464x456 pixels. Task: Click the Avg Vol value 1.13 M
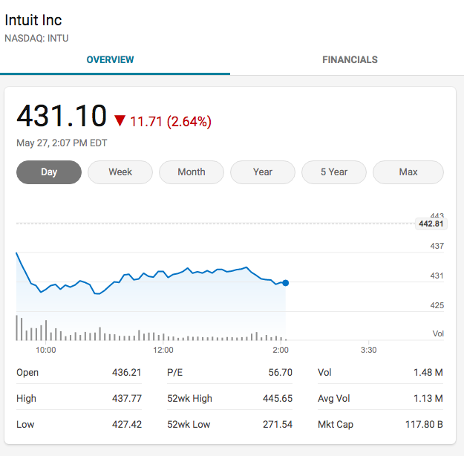point(428,398)
